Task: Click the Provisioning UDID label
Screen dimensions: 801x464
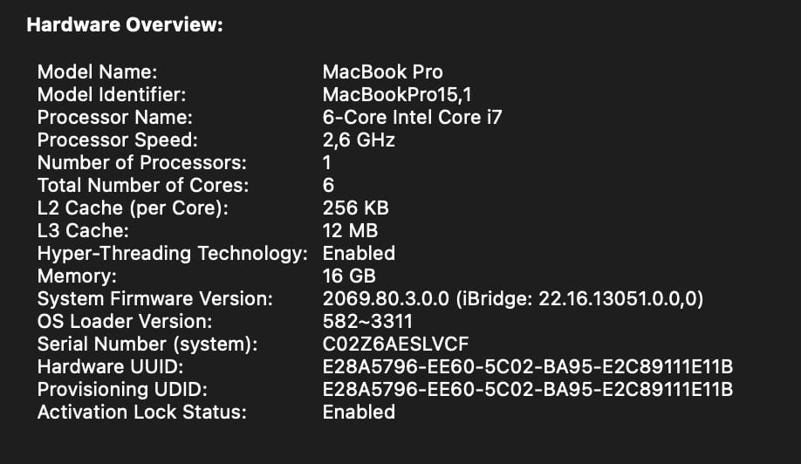Action: 123,390
